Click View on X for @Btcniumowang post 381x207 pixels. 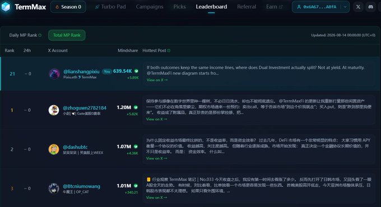click(156, 197)
